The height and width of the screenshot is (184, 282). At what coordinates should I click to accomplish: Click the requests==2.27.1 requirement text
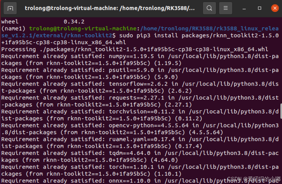coord(137,98)
